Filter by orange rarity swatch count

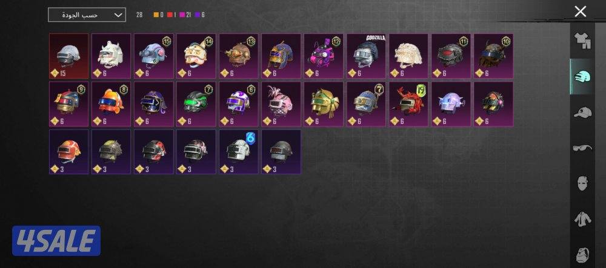(x=158, y=15)
